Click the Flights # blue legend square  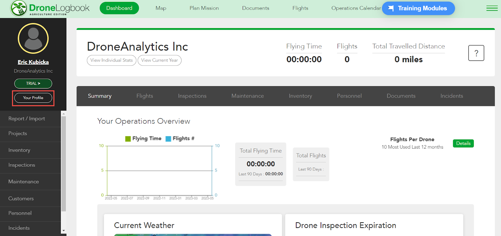pos(168,139)
